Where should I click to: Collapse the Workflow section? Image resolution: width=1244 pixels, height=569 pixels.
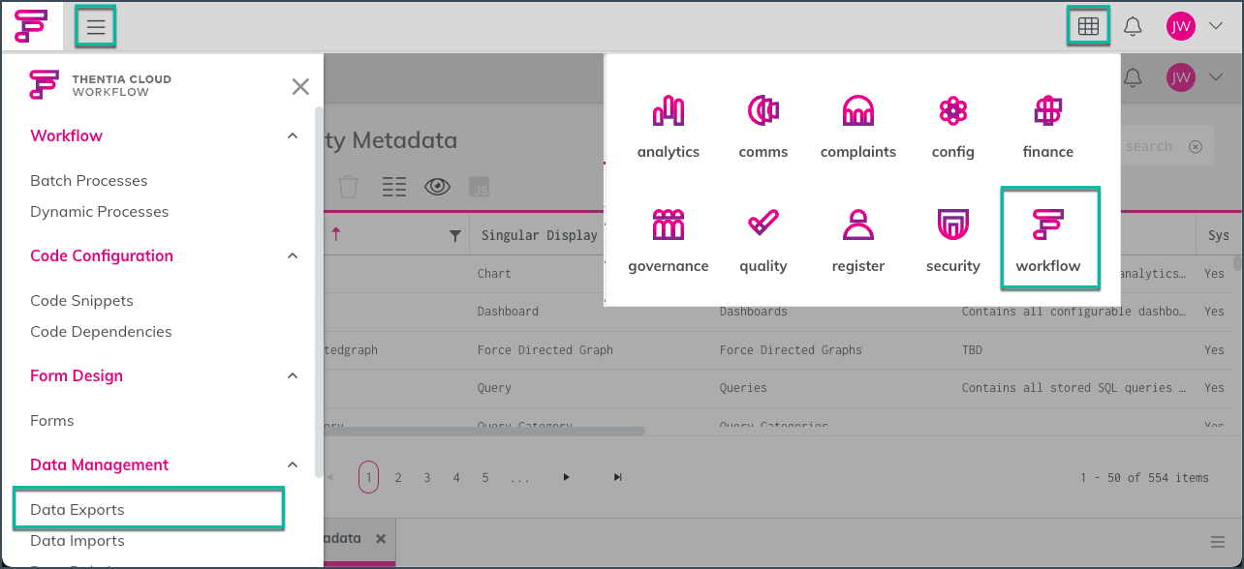[x=293, y=136]
